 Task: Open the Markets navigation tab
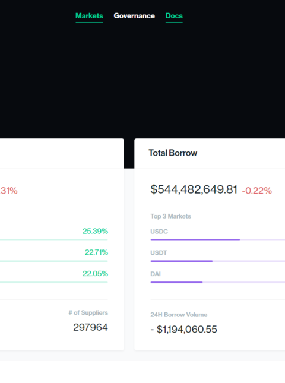pos(89,16)
